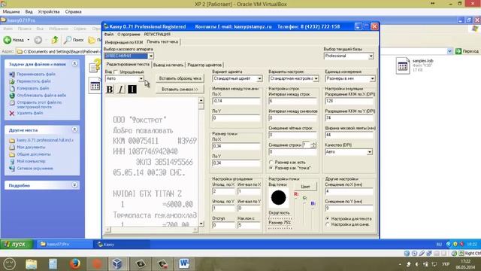Image resolution: width=481 pixels, height=271 pixels.
Task: Open Firefox from host taskbar
Action: (75, 263)
